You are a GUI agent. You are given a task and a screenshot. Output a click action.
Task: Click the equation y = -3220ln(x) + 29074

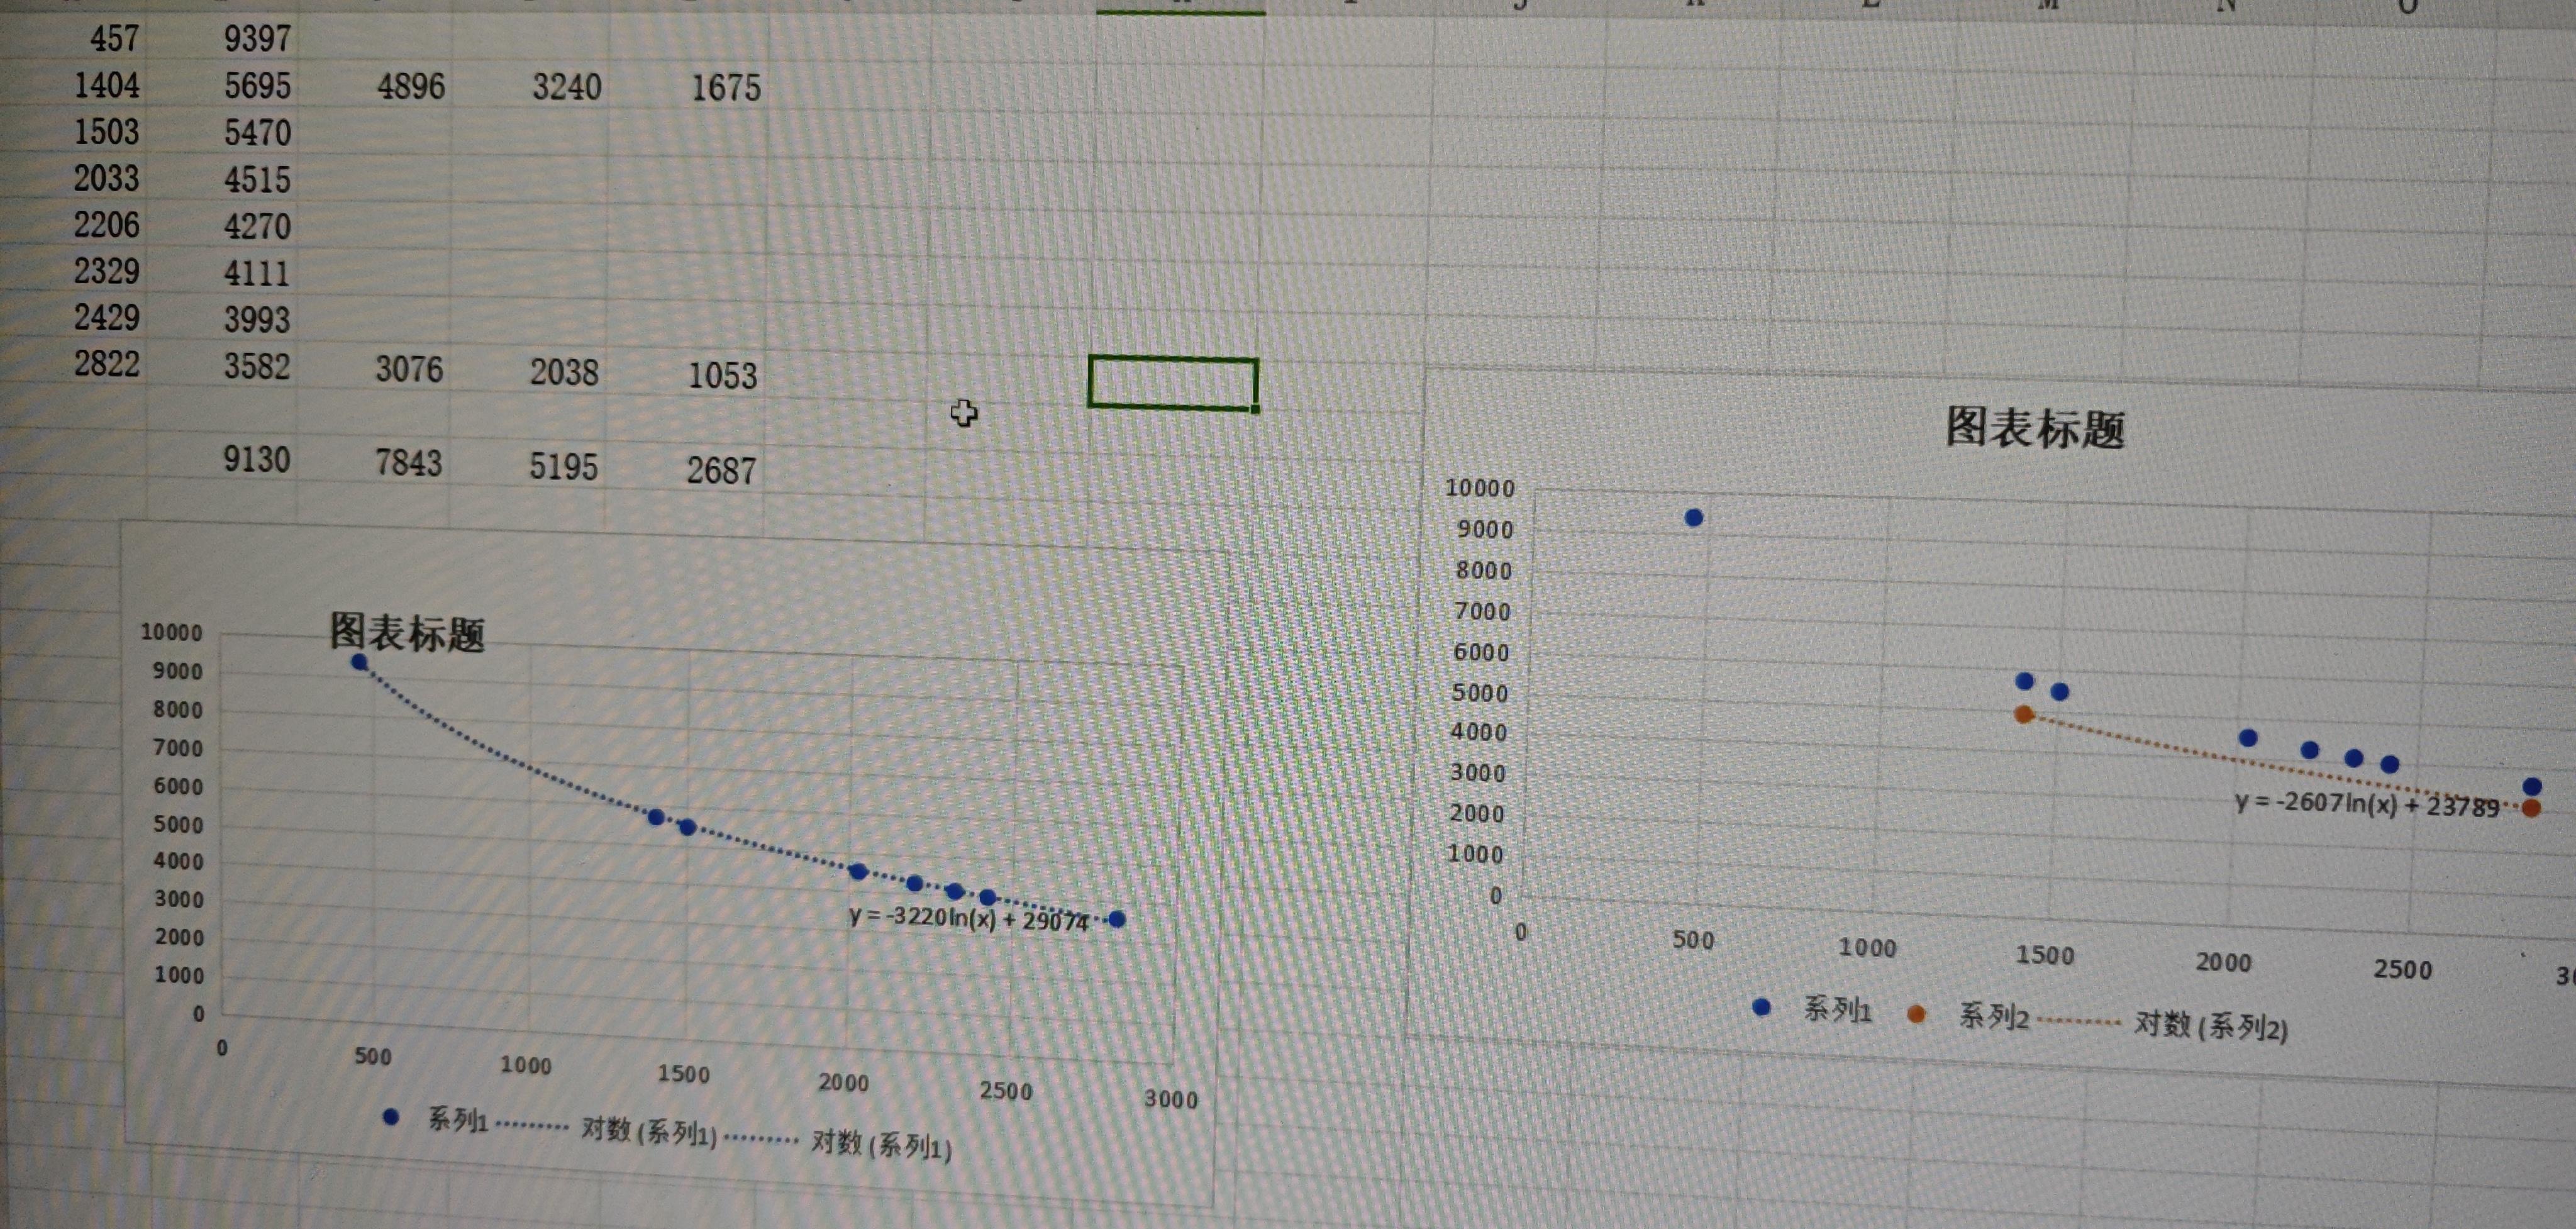968,918
